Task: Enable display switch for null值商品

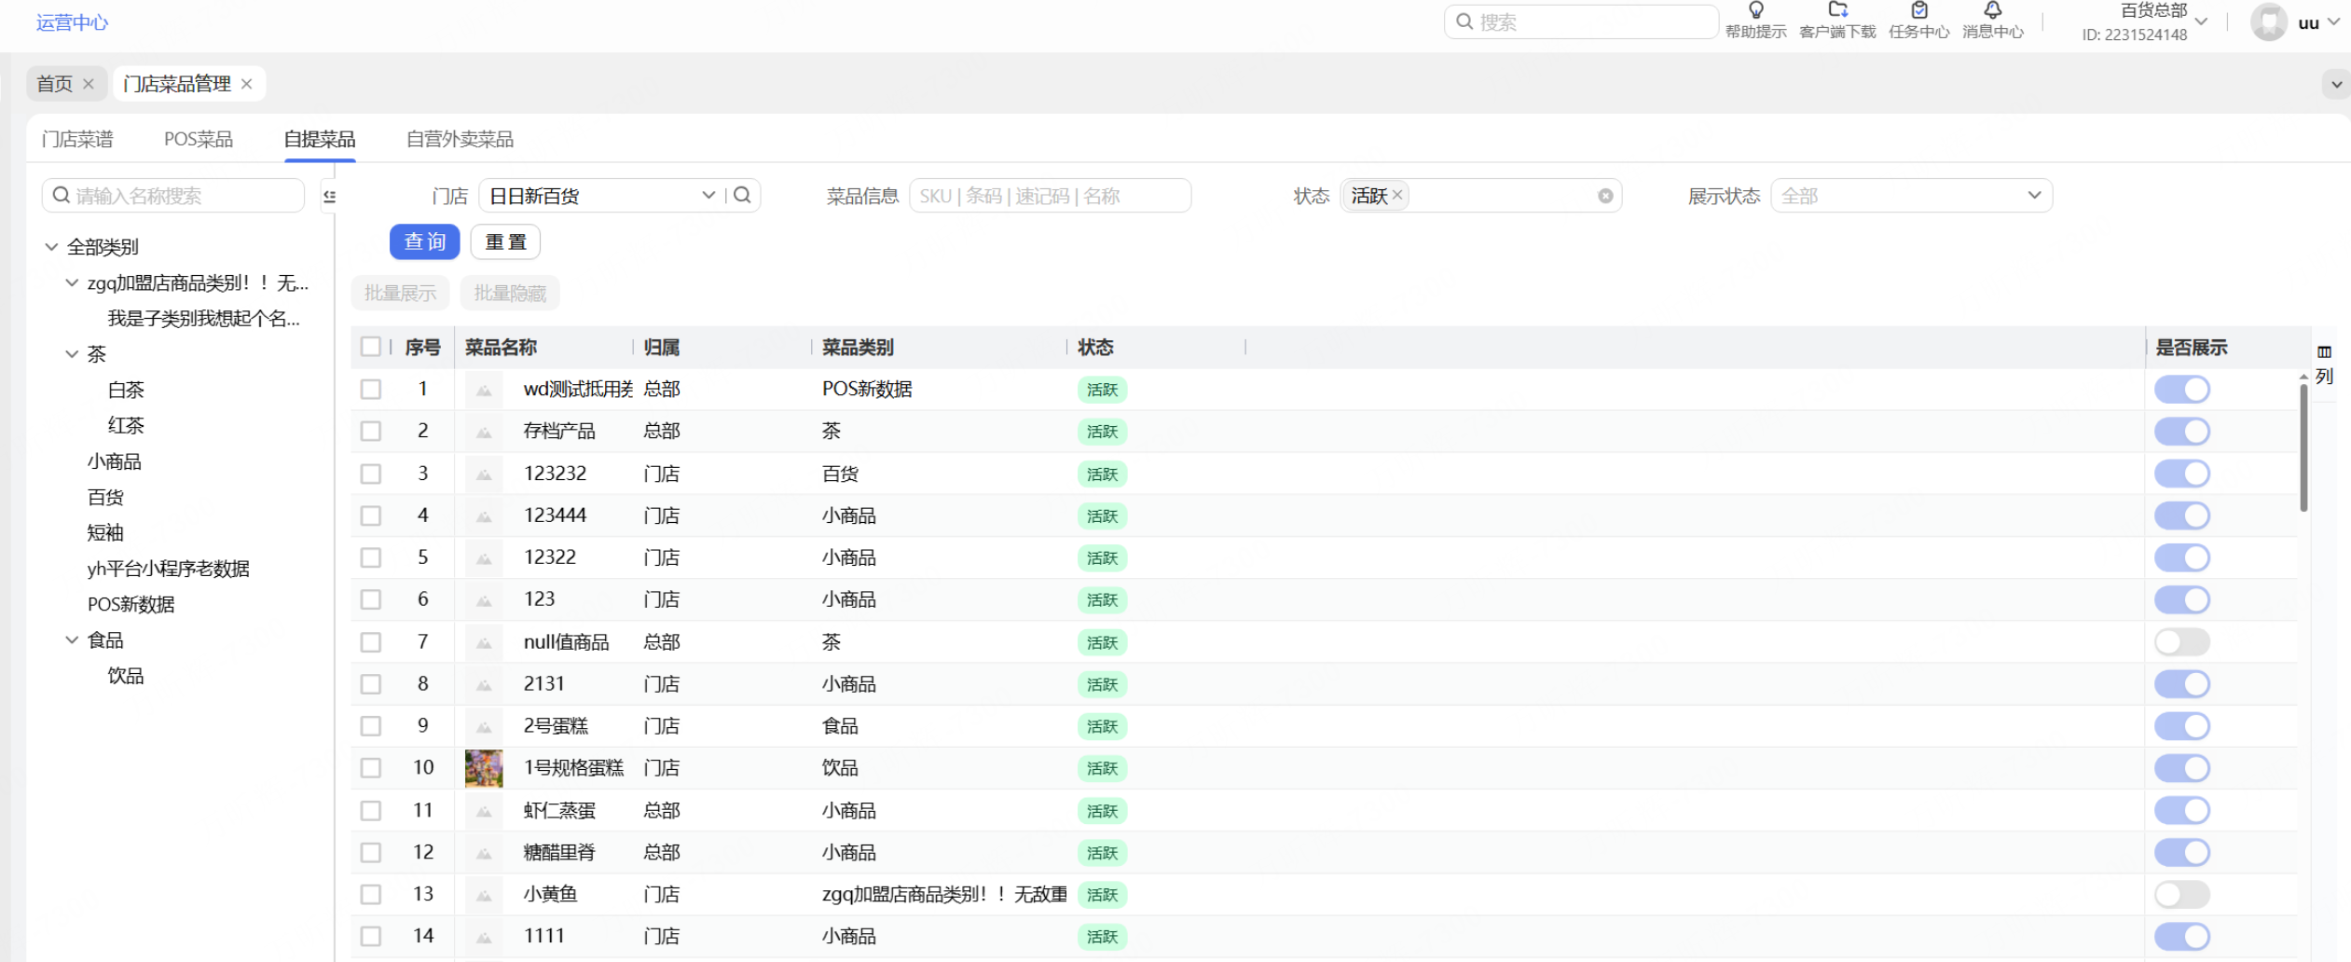Action: pyautogui.click(x=2181, y=642)
